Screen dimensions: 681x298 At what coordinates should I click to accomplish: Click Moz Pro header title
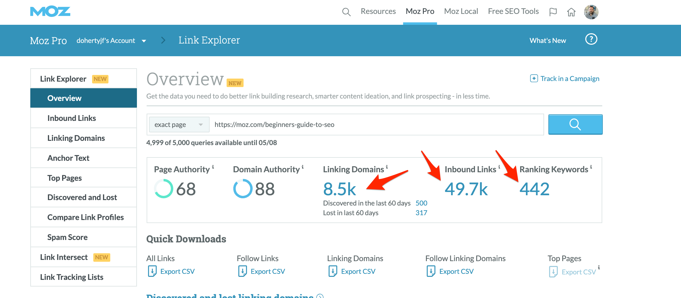pos(48,40)
